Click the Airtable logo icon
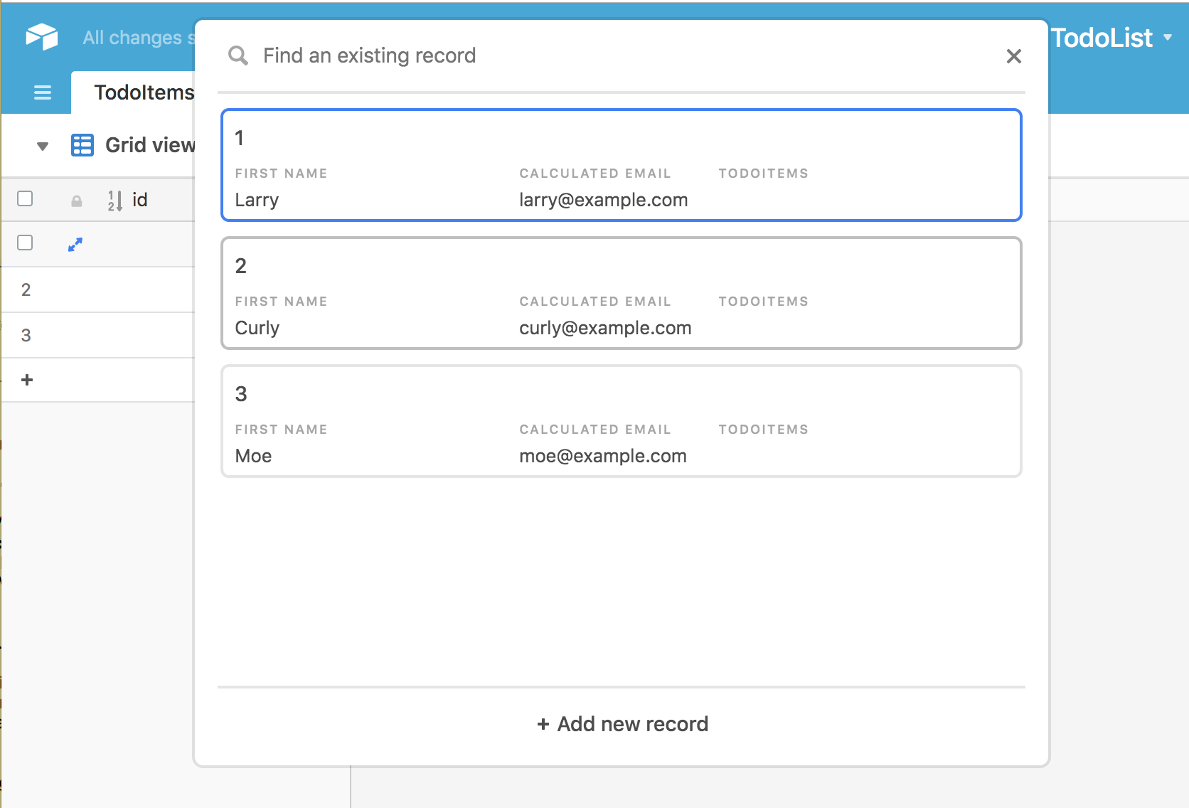 tap(42, 36)
